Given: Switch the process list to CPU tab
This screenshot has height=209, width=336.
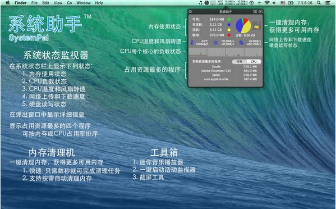Looking at the screenshot, I should click(254, 62).
